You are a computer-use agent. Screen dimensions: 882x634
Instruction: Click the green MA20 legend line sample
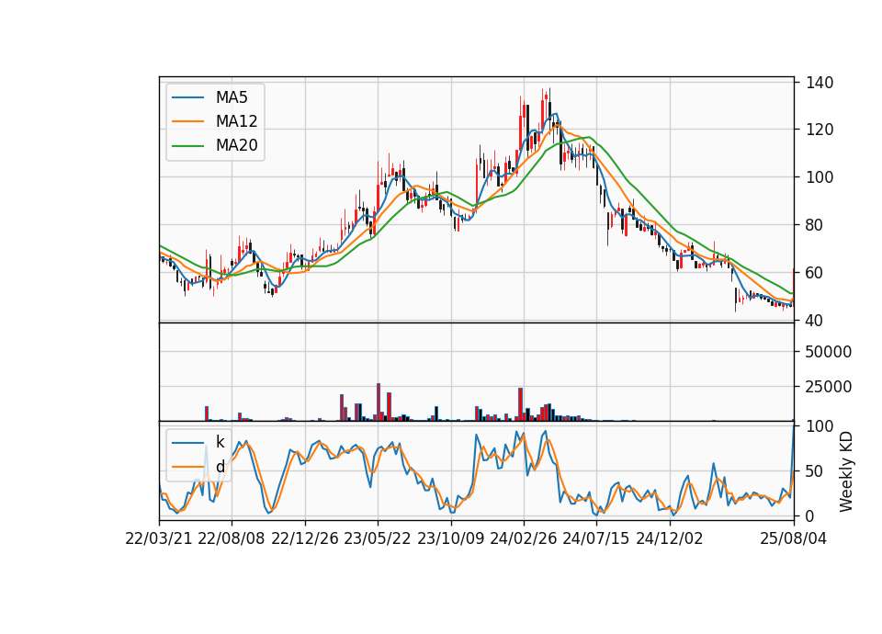pyautogui.click(x=187, y=145)
